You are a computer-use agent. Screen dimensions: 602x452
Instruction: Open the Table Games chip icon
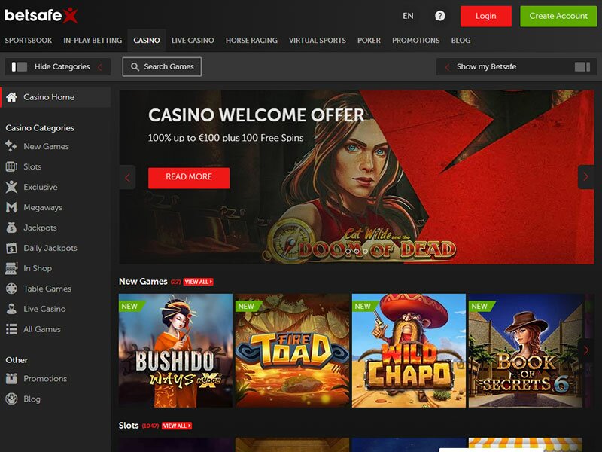coord(11,289)
